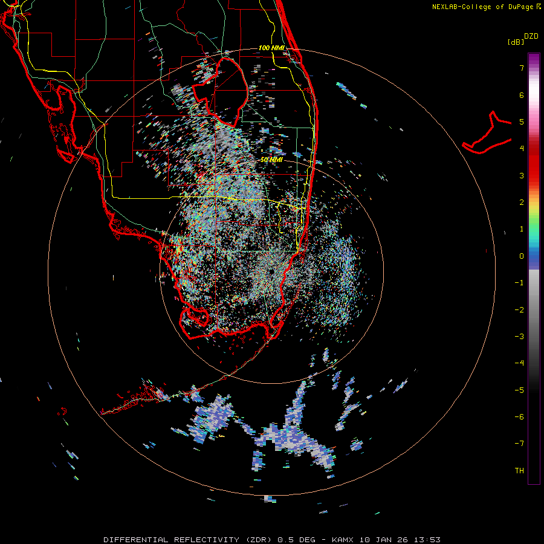
Task: Click the -5 scale label
Action: tap(519, 390)
